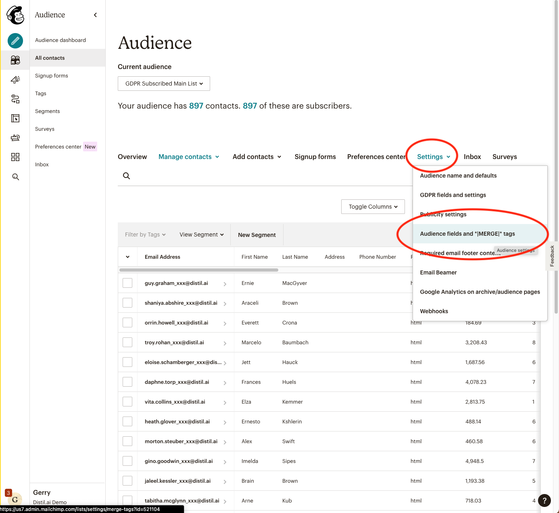The height and width of the screenshot is (513, 559).
Task: Open the Content studio icon
Action: (x=15, y=138)
